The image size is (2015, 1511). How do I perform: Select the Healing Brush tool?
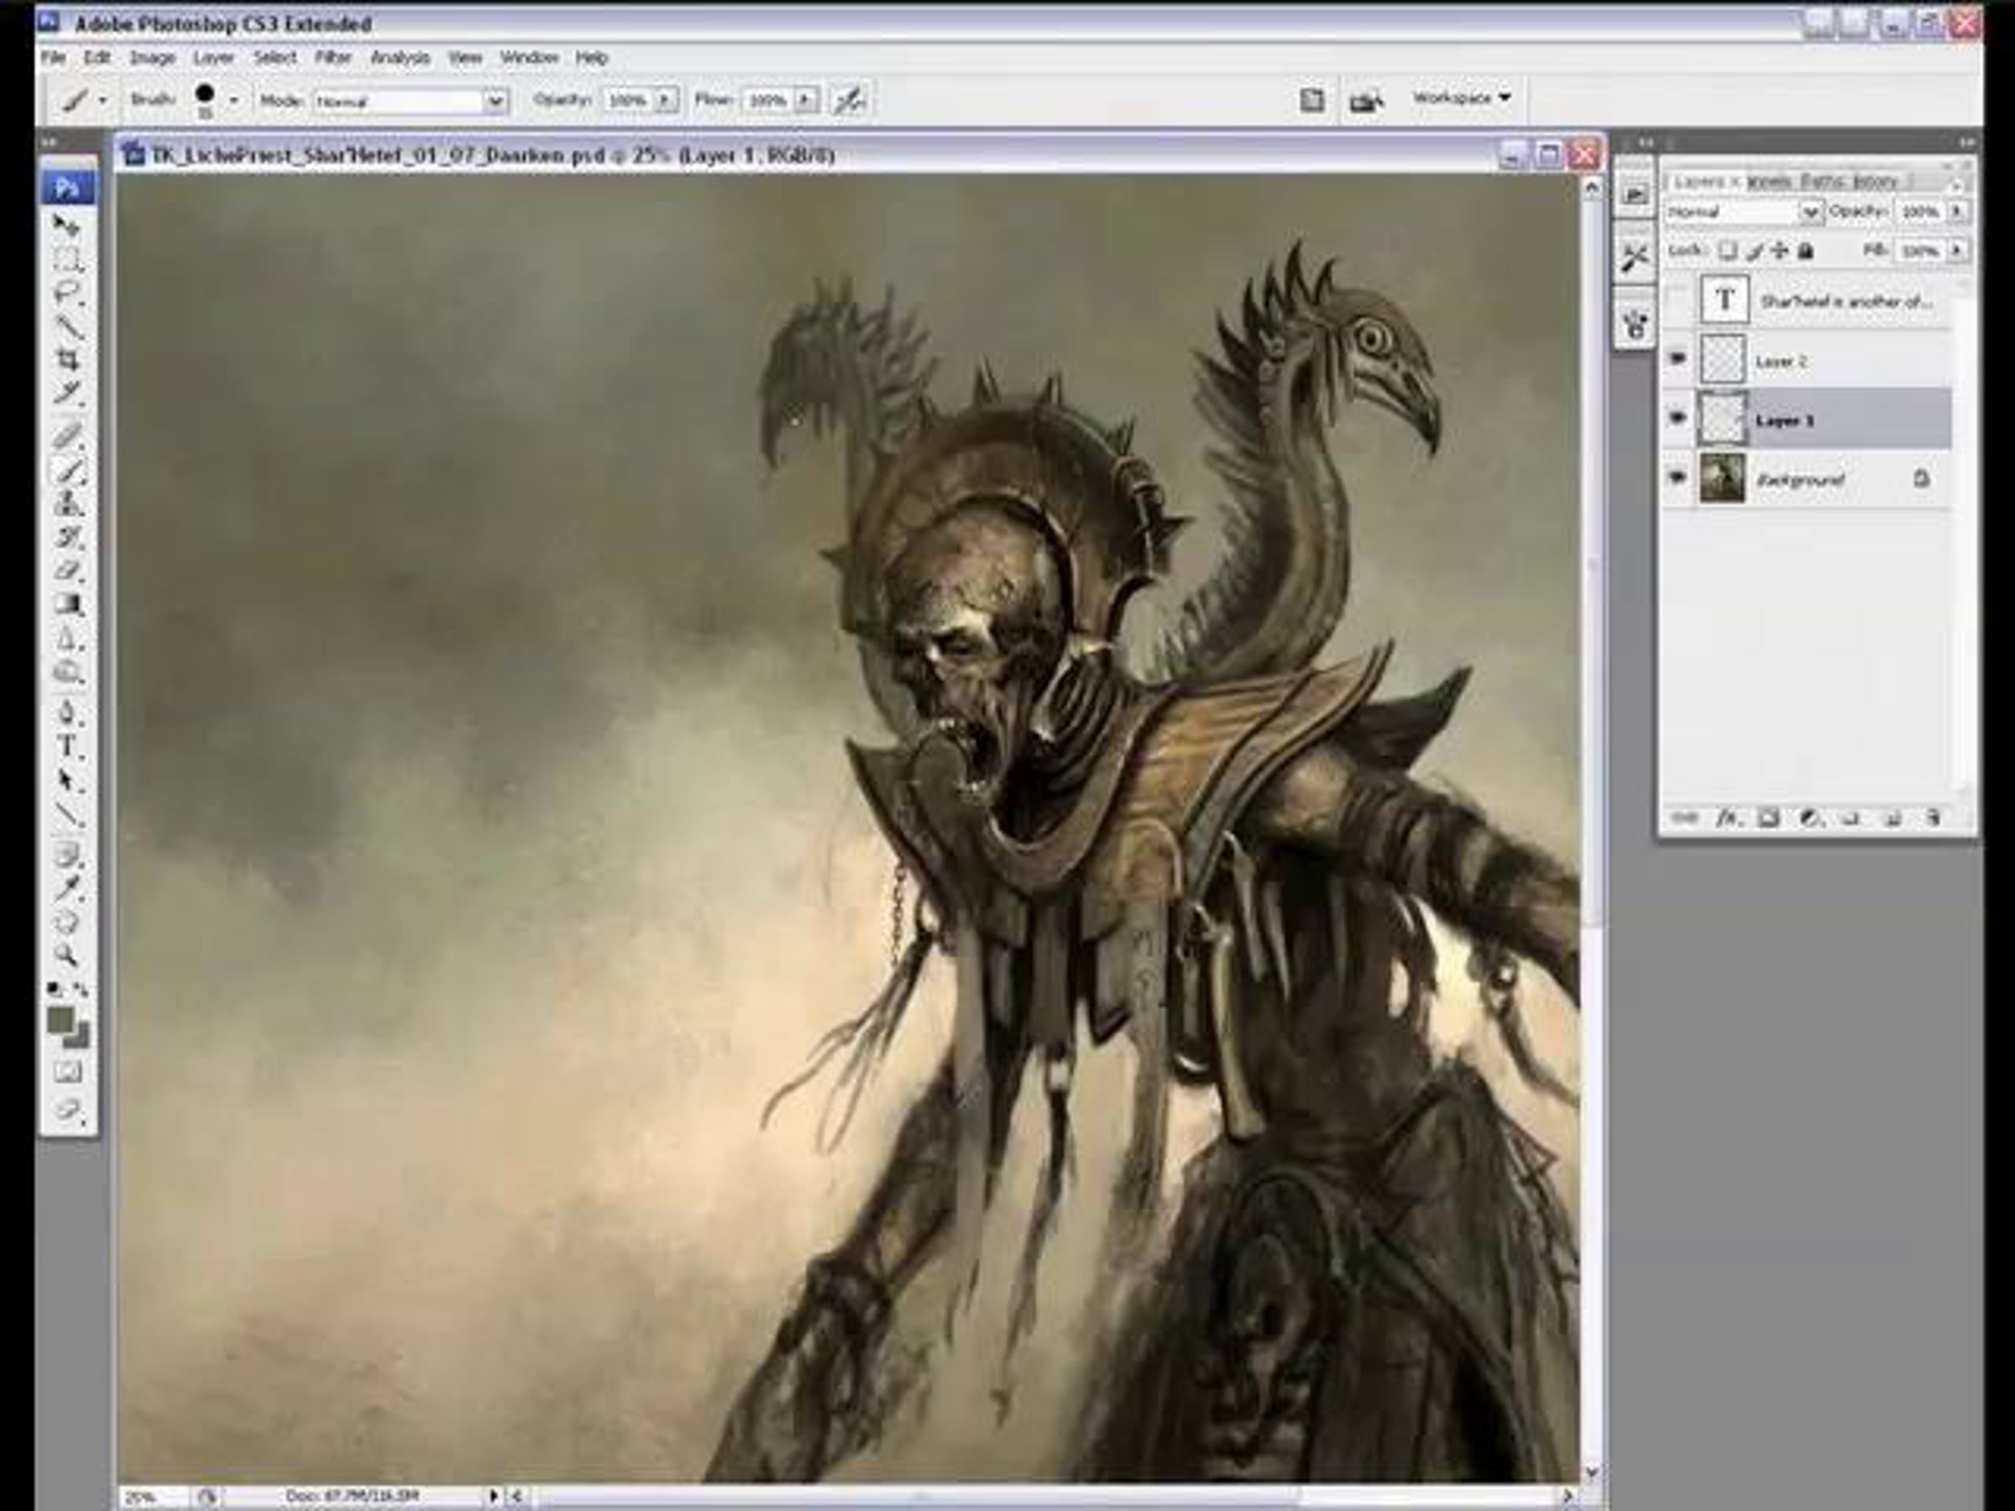click(66, 436)
